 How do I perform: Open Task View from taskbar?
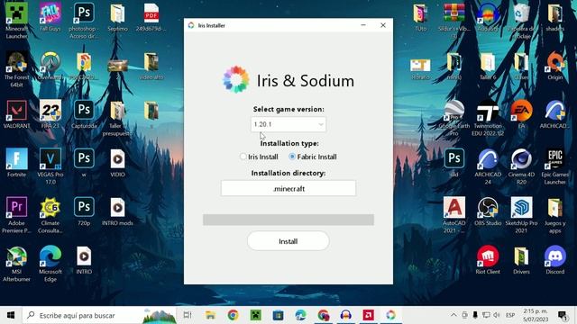pyautogui.click(x=188, y=315)
